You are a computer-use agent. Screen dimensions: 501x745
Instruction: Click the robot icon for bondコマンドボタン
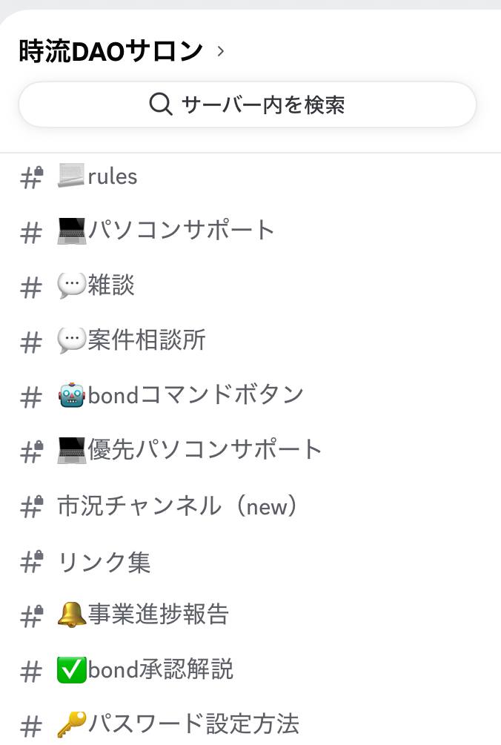pyautogui.click(x=72, y=395)
